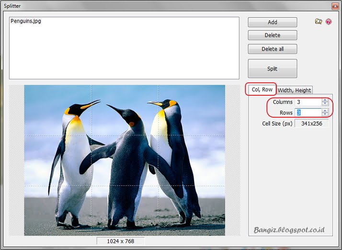Open help via red question mark icon
This screenshot has width=342, height=250.
click(329, 22)
